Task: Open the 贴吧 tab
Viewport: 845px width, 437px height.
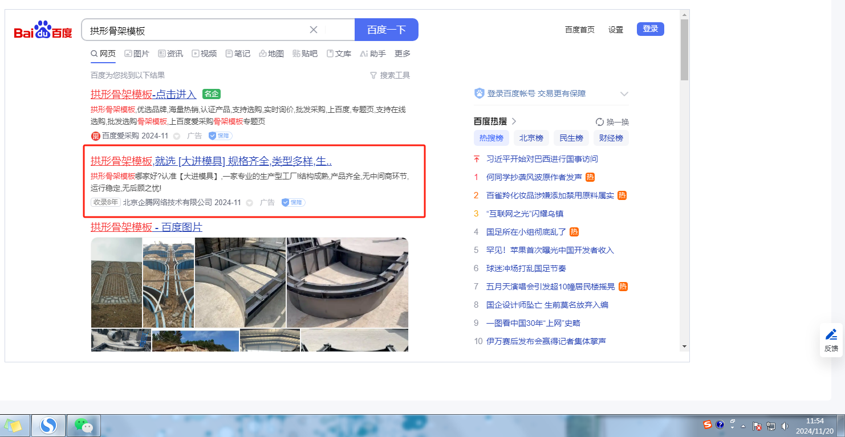Action: click(305, 54)
